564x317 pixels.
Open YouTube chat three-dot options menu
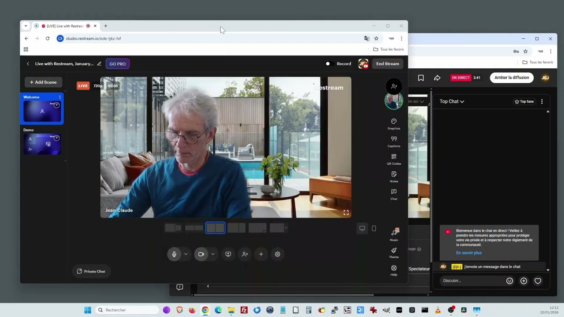pyautogui.click(x=542, y=101)
